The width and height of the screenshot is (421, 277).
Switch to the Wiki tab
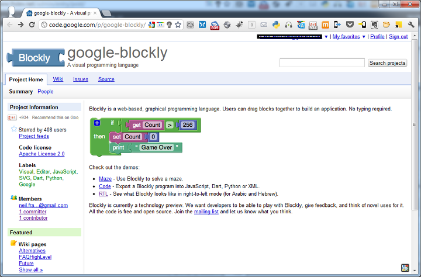[58, 79]
